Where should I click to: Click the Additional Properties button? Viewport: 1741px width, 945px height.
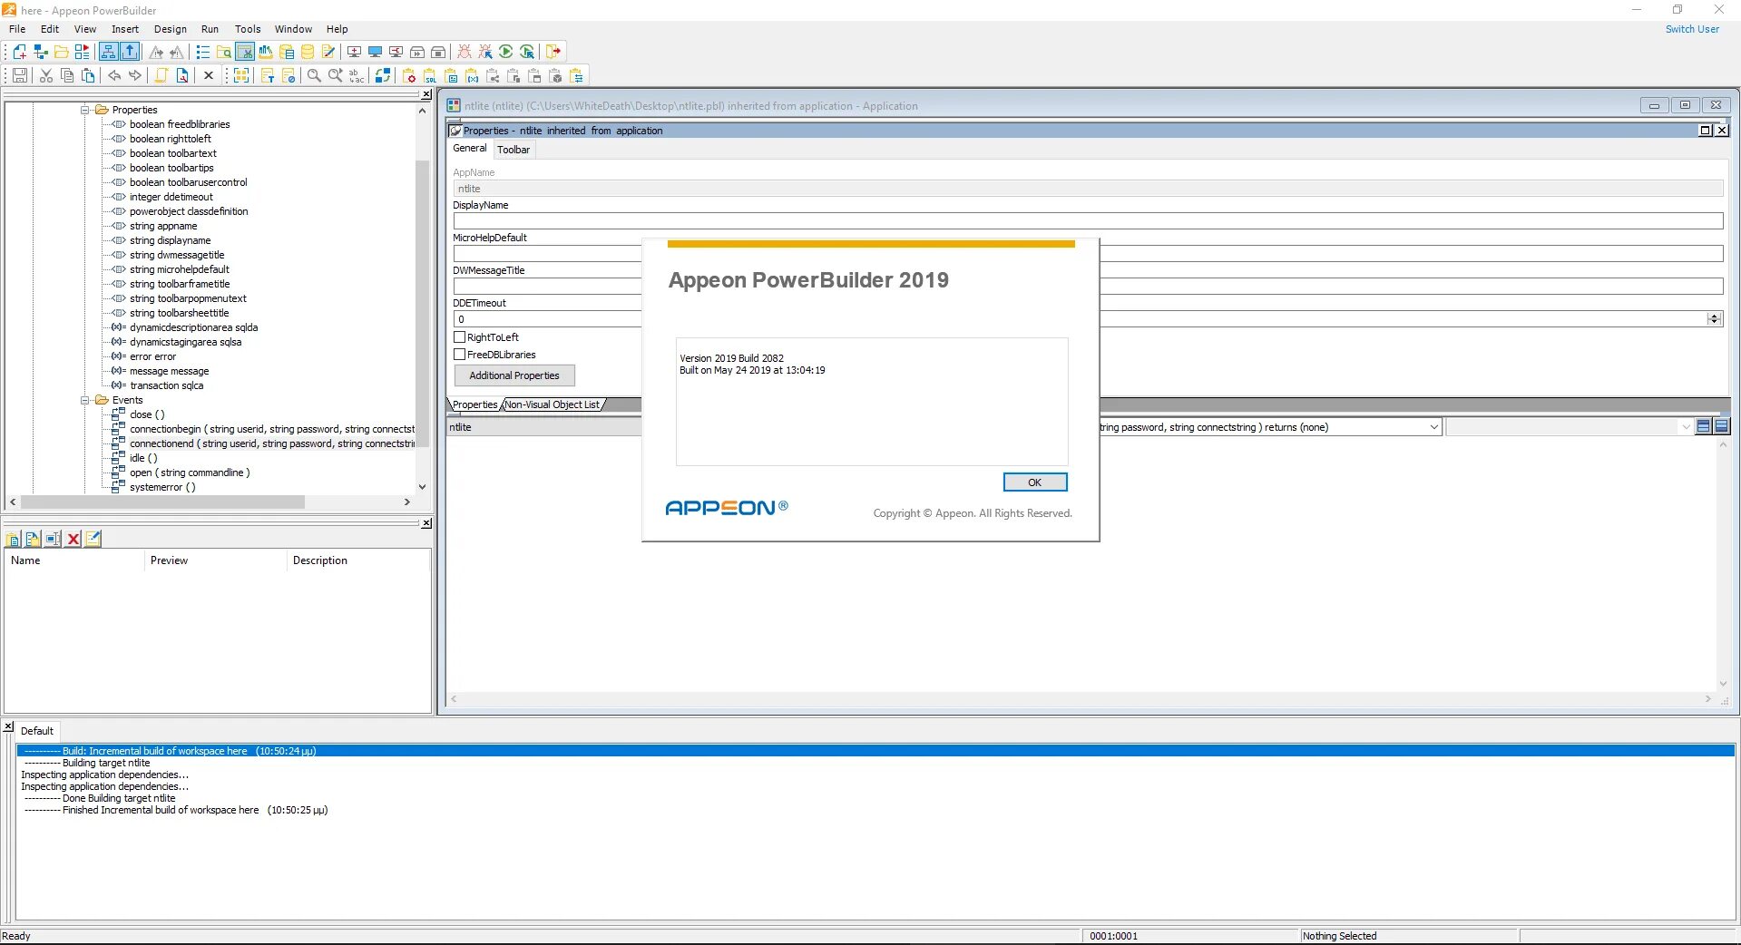514,375
